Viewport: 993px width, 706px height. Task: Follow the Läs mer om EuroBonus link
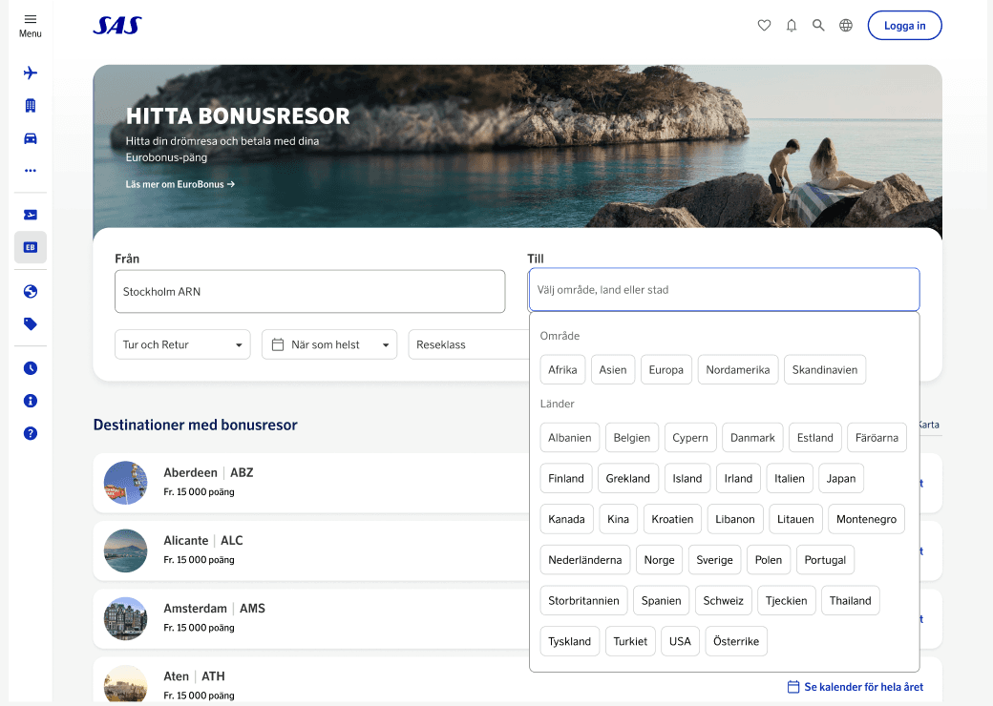click(x=180, y=184)
